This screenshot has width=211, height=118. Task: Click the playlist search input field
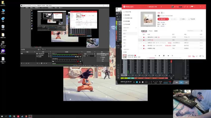coord(195,31)
